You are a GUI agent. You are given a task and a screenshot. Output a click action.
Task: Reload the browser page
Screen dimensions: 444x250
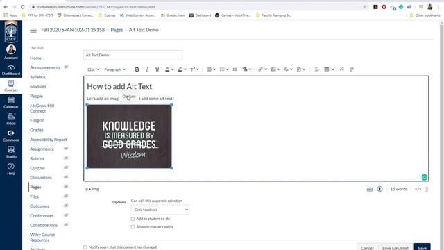(x=23, y=7)
